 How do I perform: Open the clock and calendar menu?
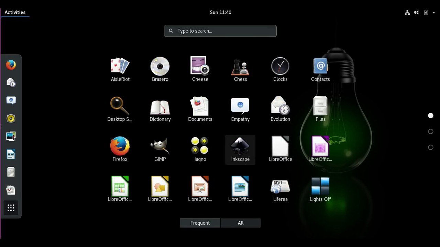220,12
